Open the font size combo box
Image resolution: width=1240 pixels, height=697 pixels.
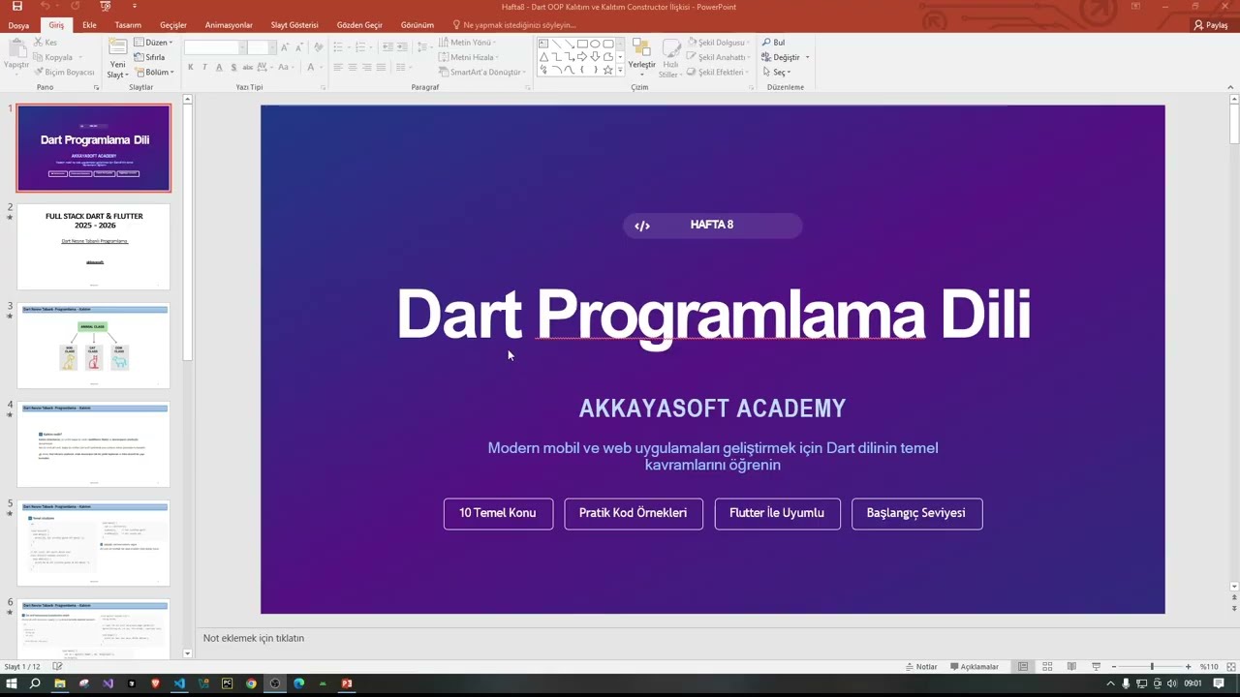(261, 47)
